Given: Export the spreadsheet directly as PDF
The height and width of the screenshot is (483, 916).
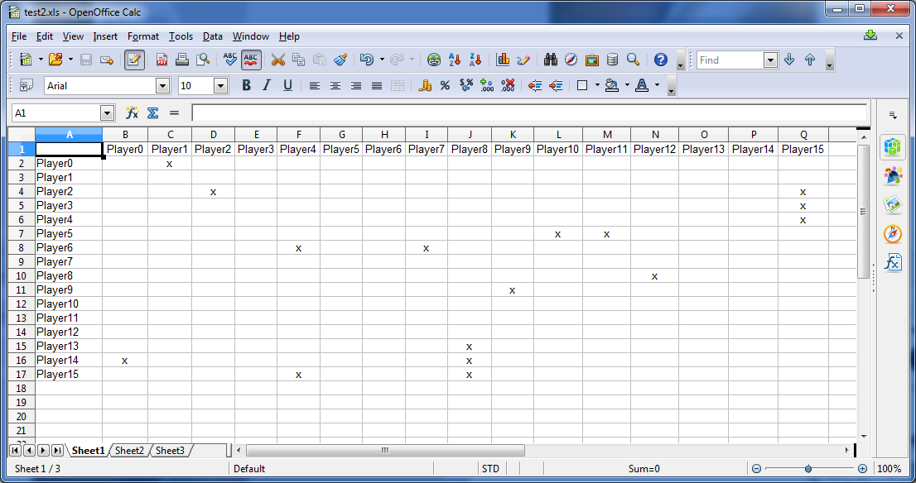Looking at the screenshot, I should click(x=162, y=60).
